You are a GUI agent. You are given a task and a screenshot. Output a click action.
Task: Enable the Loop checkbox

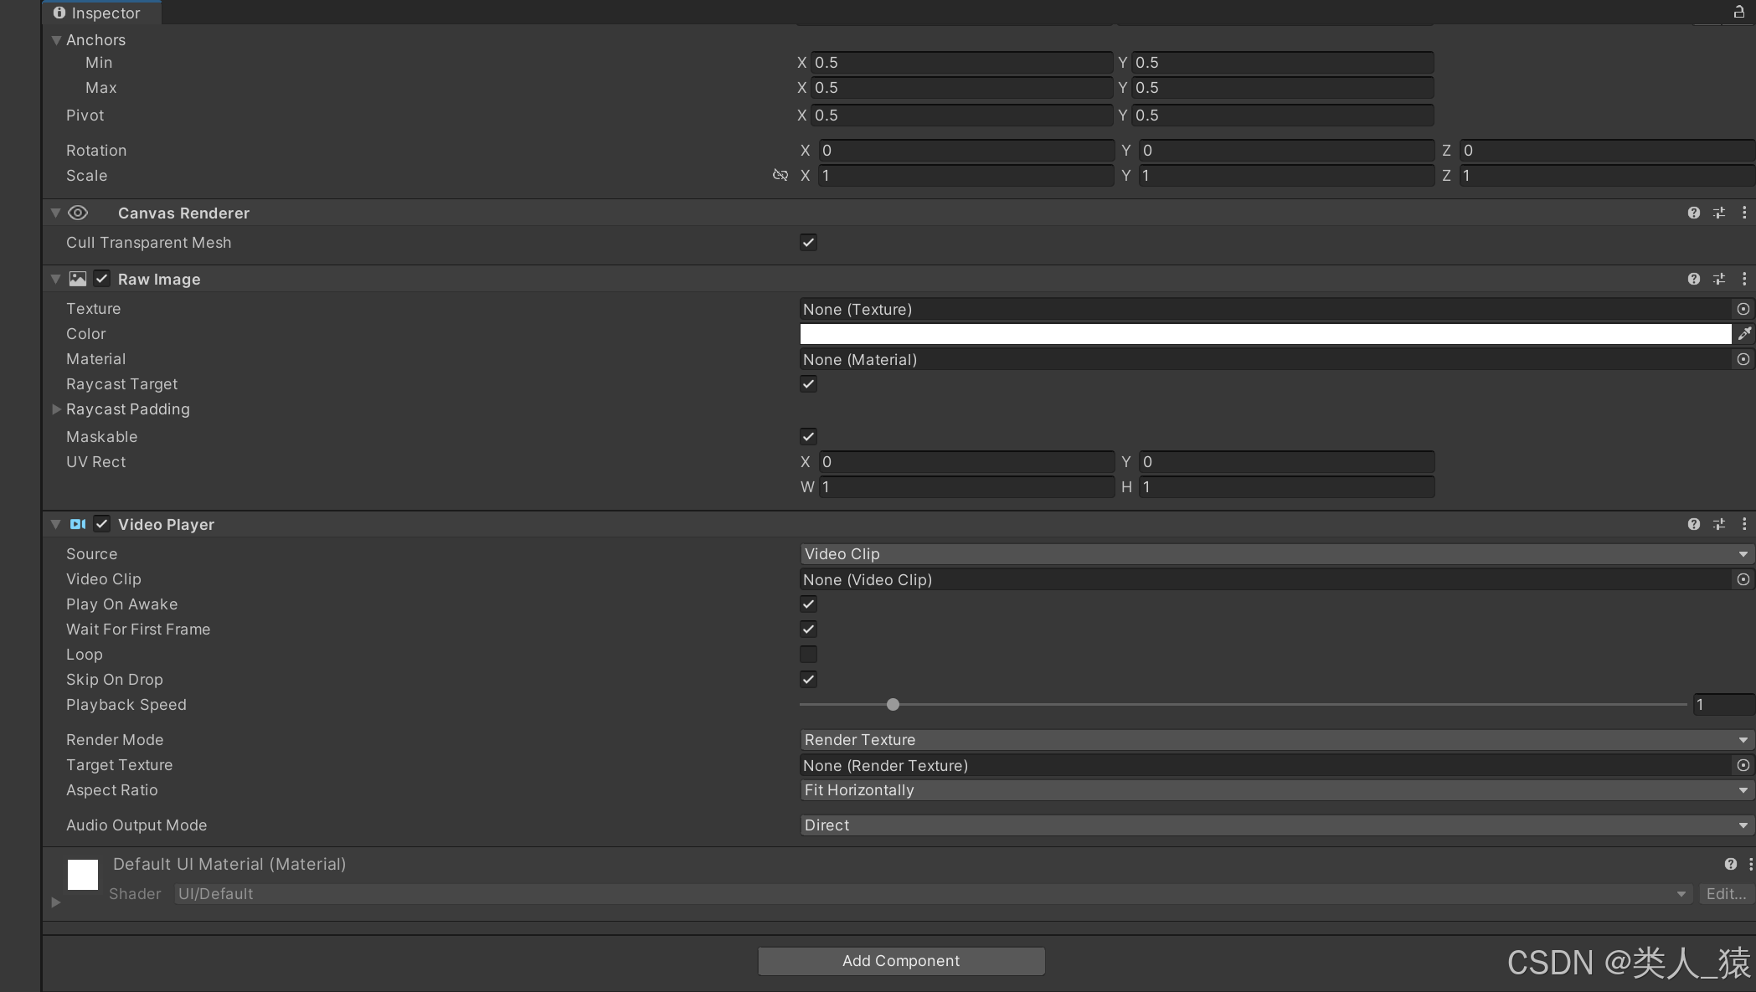click(x=808, y=655)
